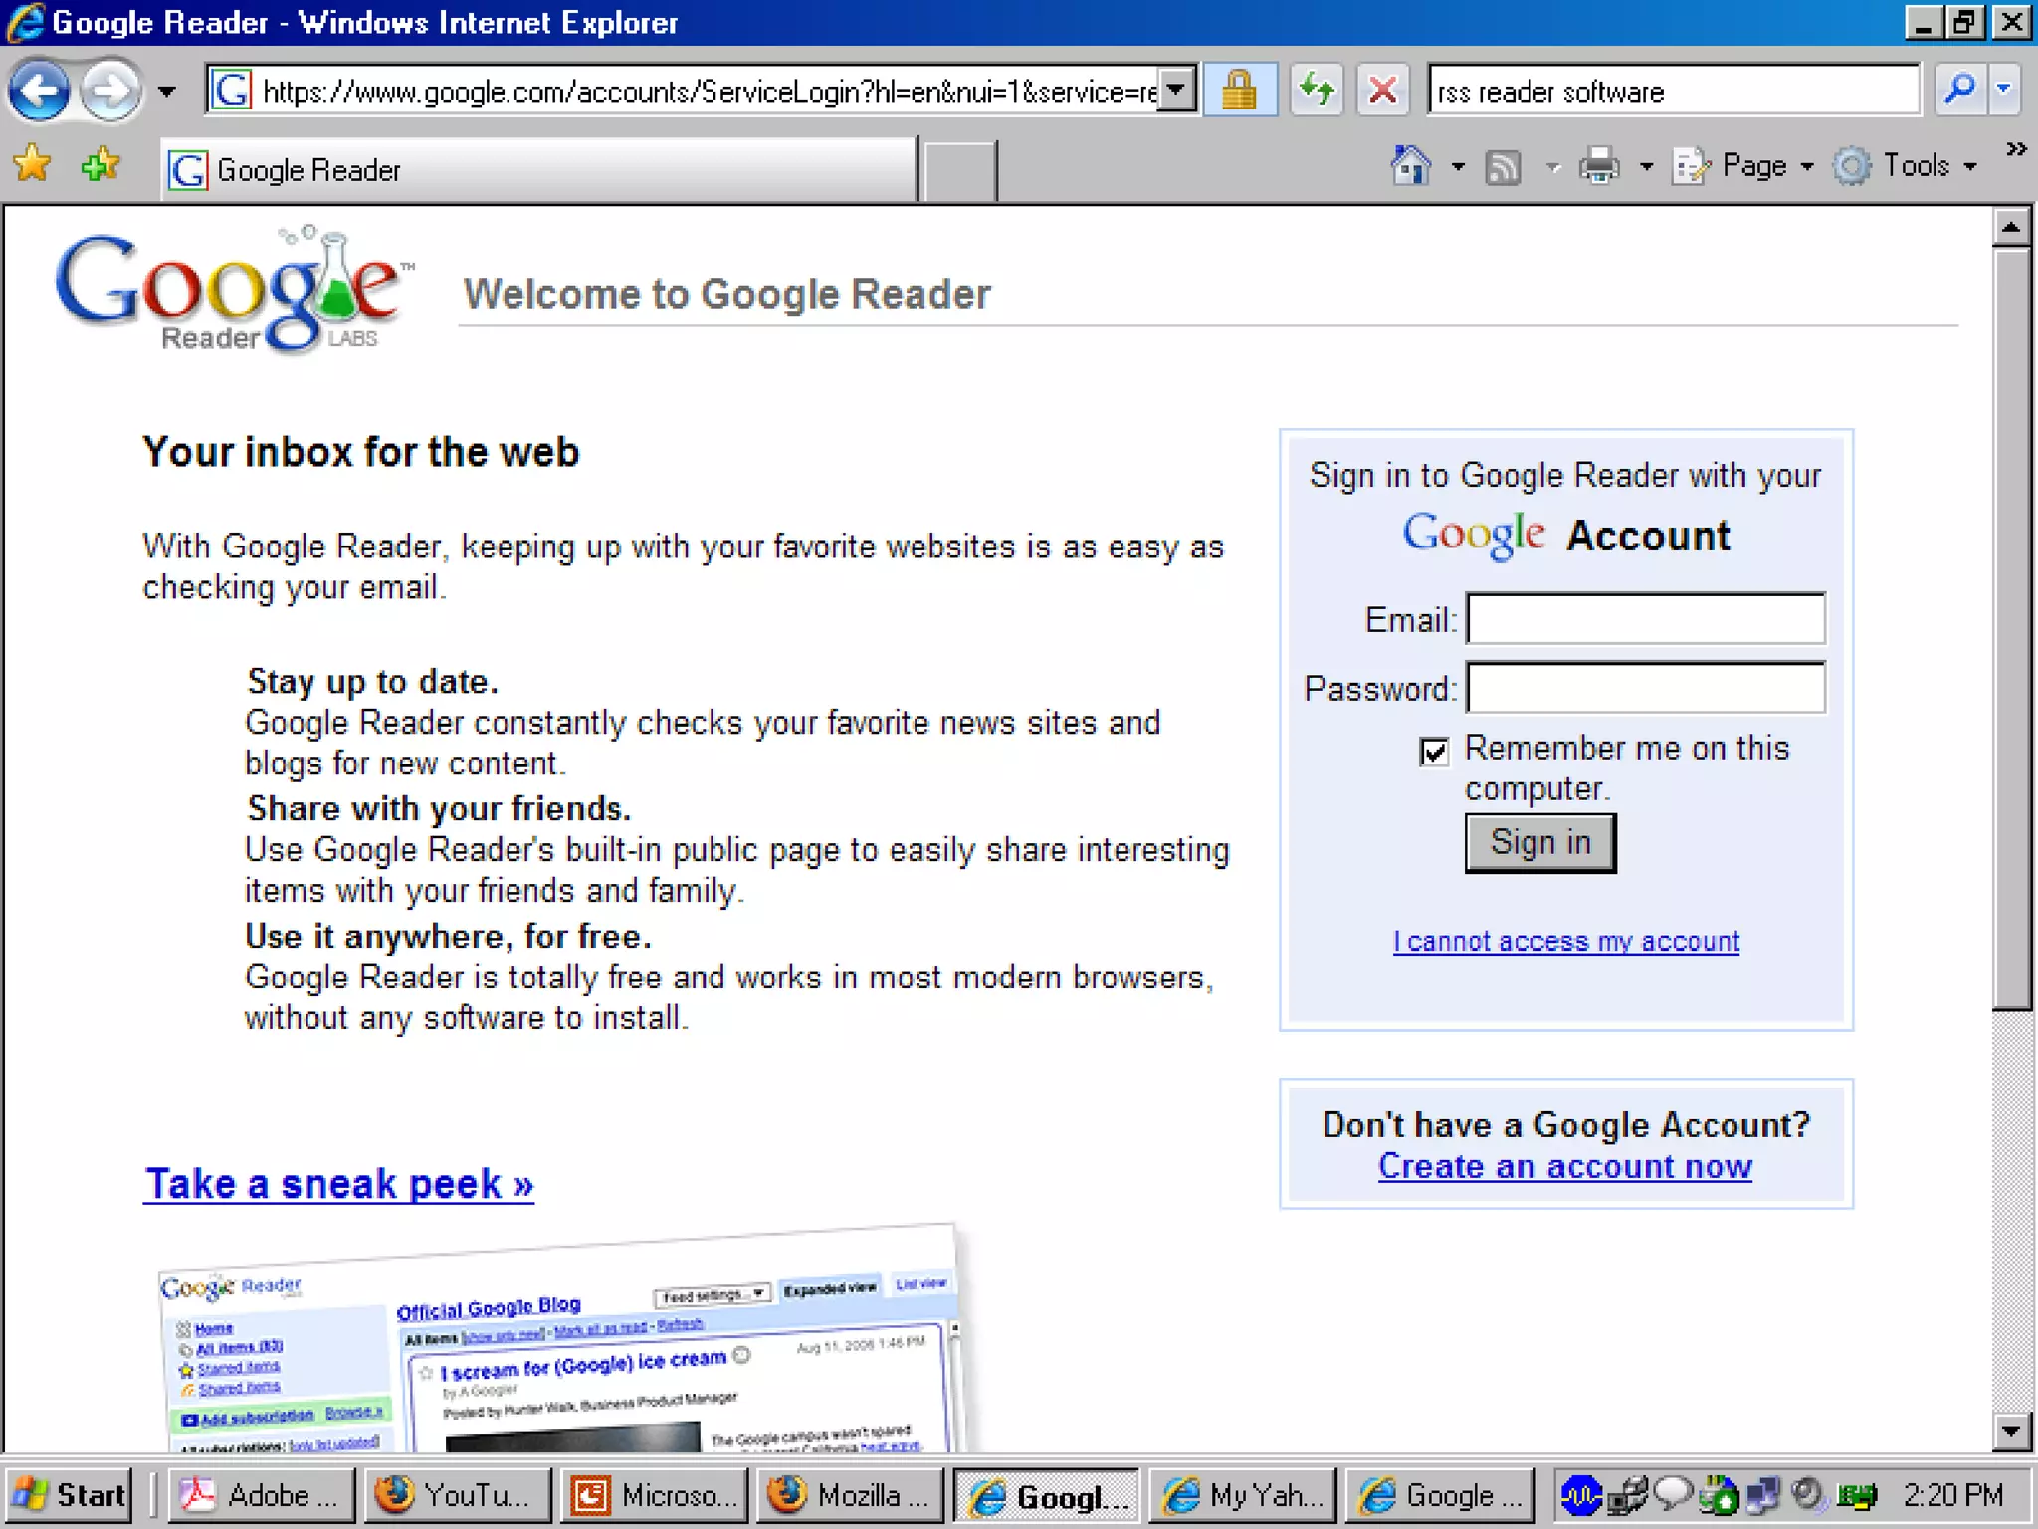Image resolution: width=2038 pixels, height=1529 pixels.
Task: Toggle Remember me on this computer checkbox
Action: 1433,752
